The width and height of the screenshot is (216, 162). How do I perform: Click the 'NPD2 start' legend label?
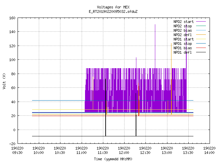click(184, 22)
